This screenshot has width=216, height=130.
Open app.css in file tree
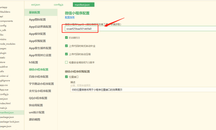point(4,85)
